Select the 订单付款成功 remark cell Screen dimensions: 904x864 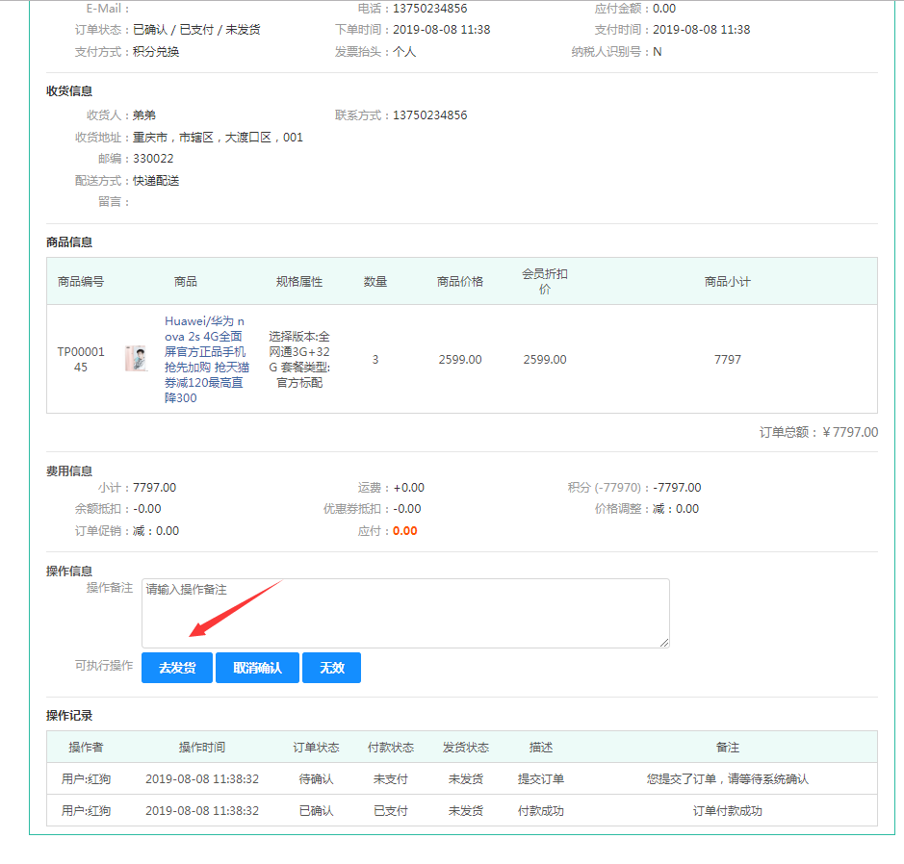click(x=727, y=811)
